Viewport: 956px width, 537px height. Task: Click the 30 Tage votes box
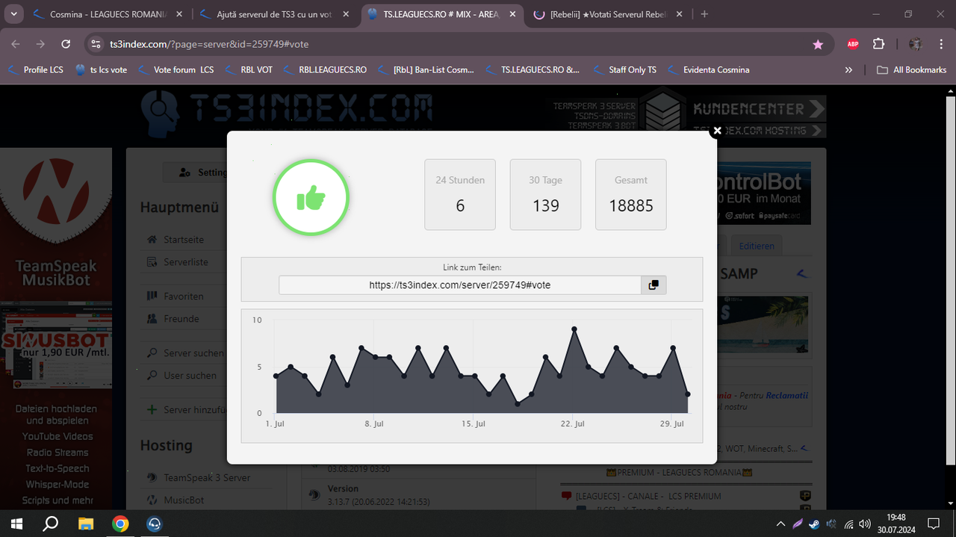tap(545, 194)
